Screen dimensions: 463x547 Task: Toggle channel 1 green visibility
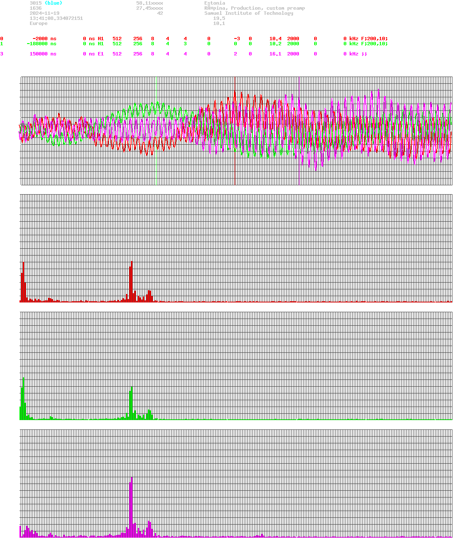click(x=2, y=44)
